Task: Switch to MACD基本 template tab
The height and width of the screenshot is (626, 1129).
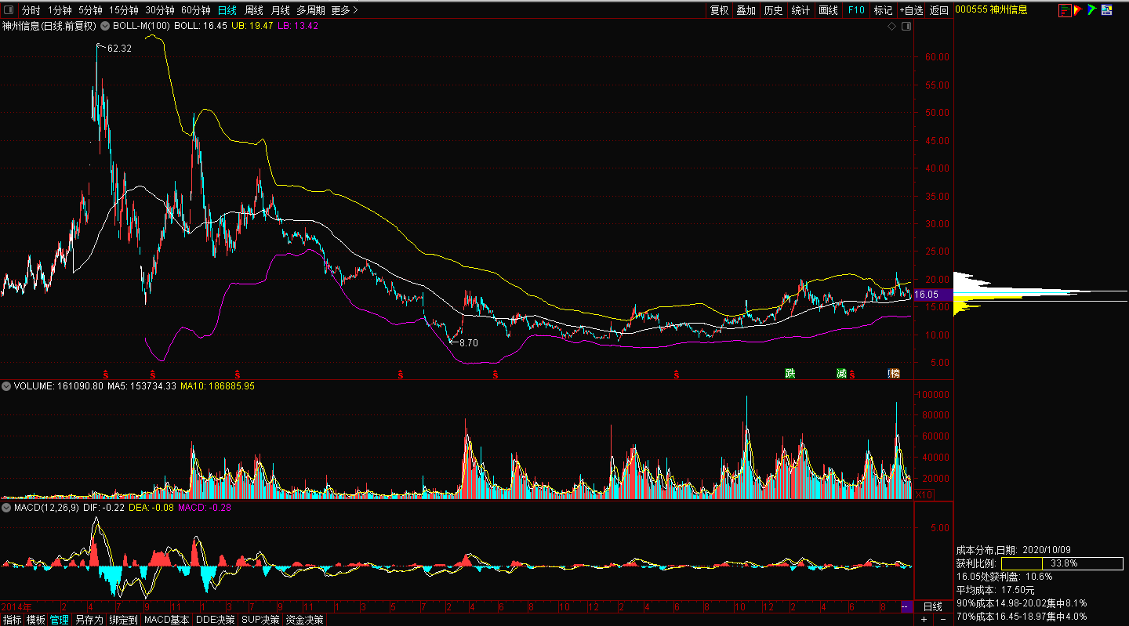Action: pyautogui.click(x=166, y=620)
